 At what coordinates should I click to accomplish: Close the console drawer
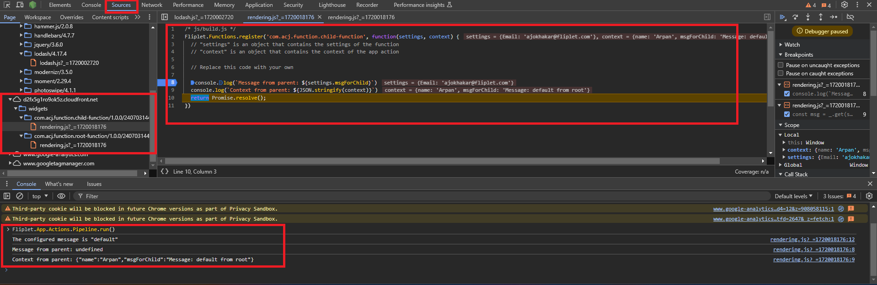click(x=870, y=184)
